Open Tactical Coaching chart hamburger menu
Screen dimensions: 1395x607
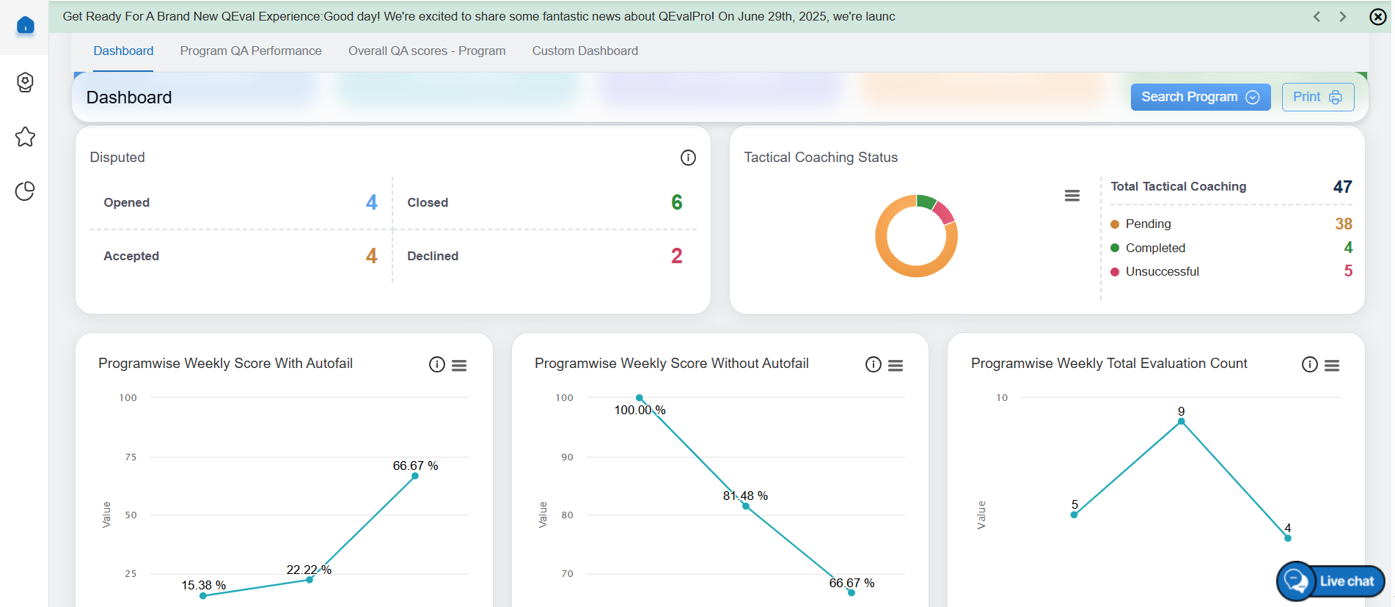click(1072, 196)
